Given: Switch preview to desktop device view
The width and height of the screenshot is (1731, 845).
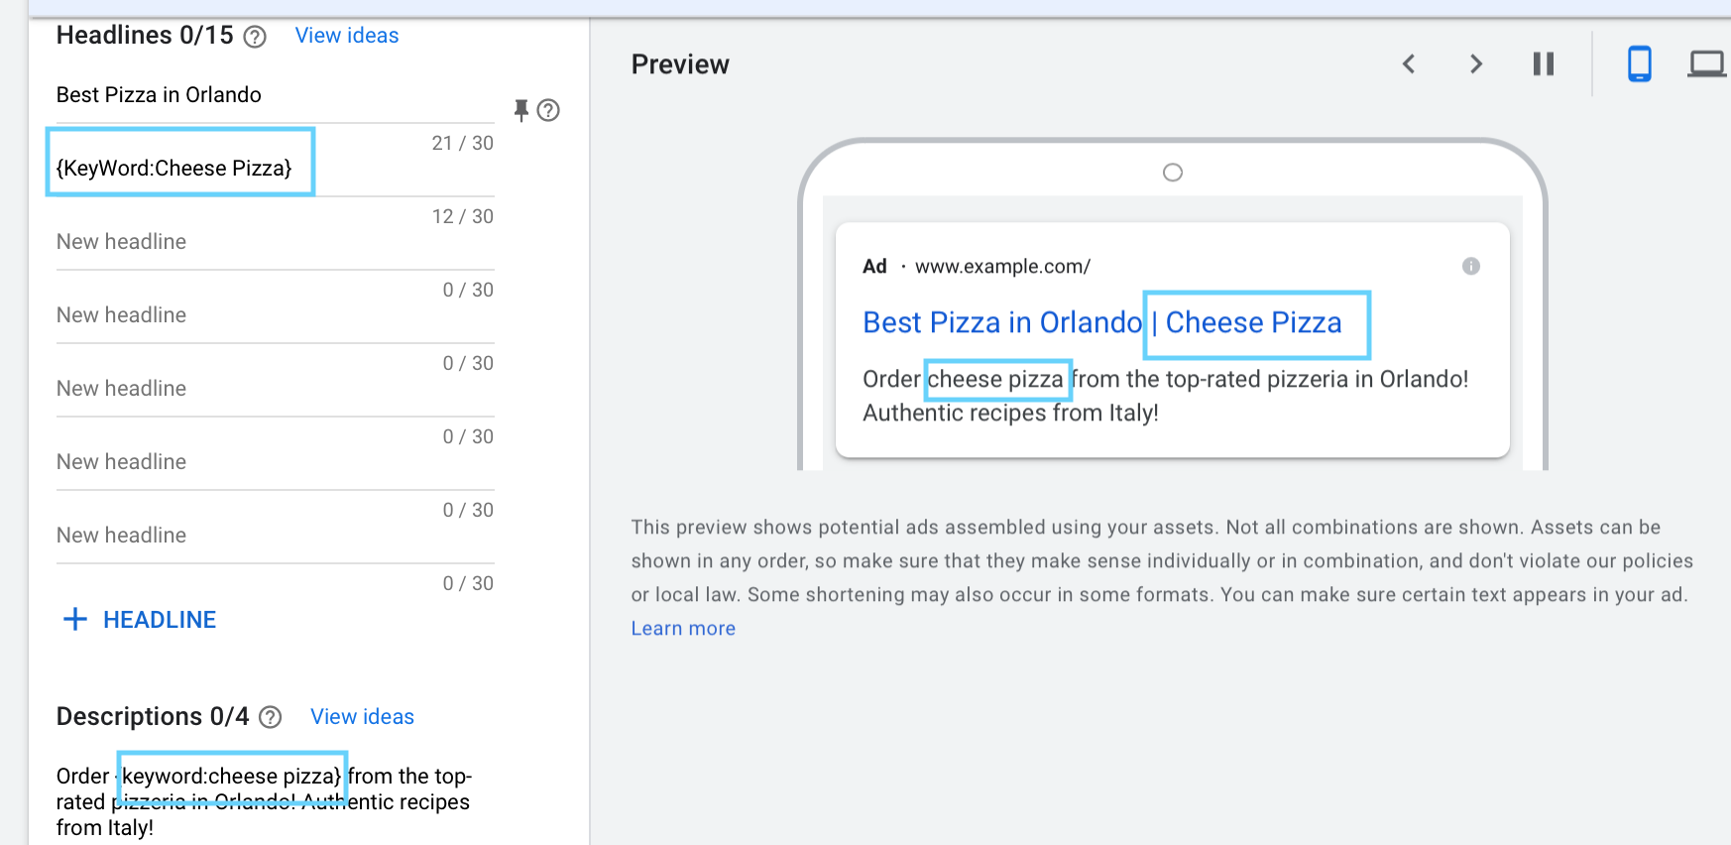Looking at the screenshot, I should click(x=1707, y=64).
